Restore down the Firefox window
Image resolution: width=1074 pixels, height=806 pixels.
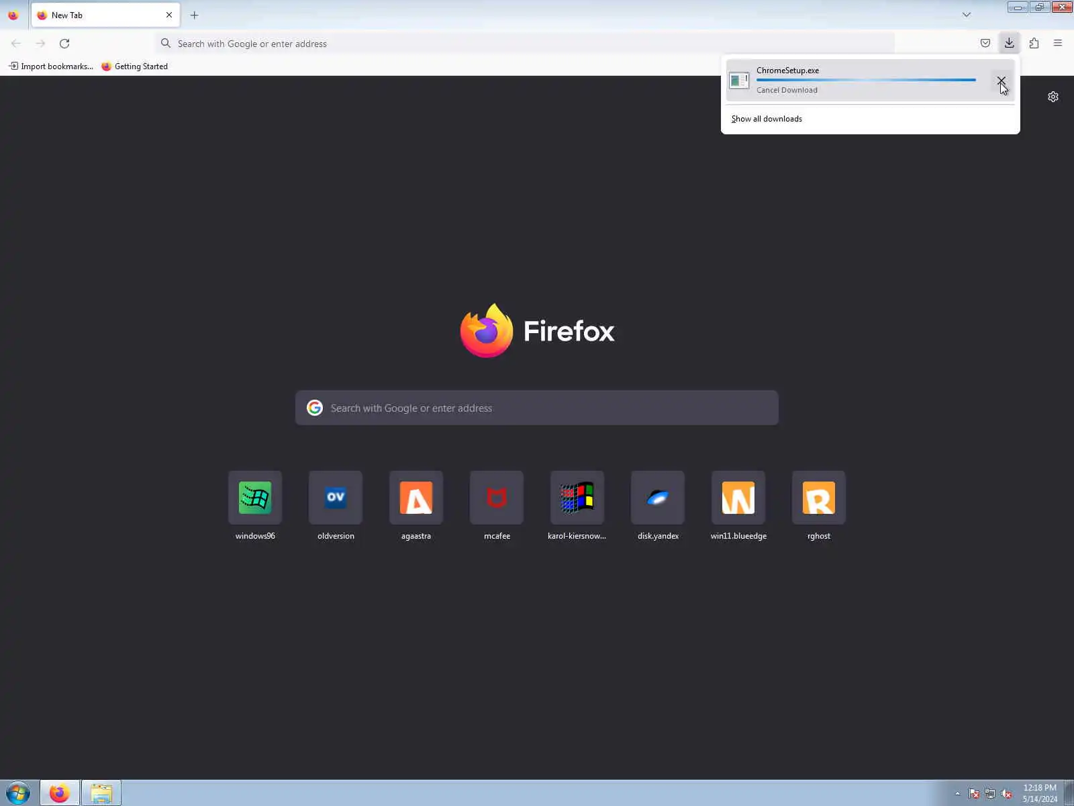[1040, 7]
